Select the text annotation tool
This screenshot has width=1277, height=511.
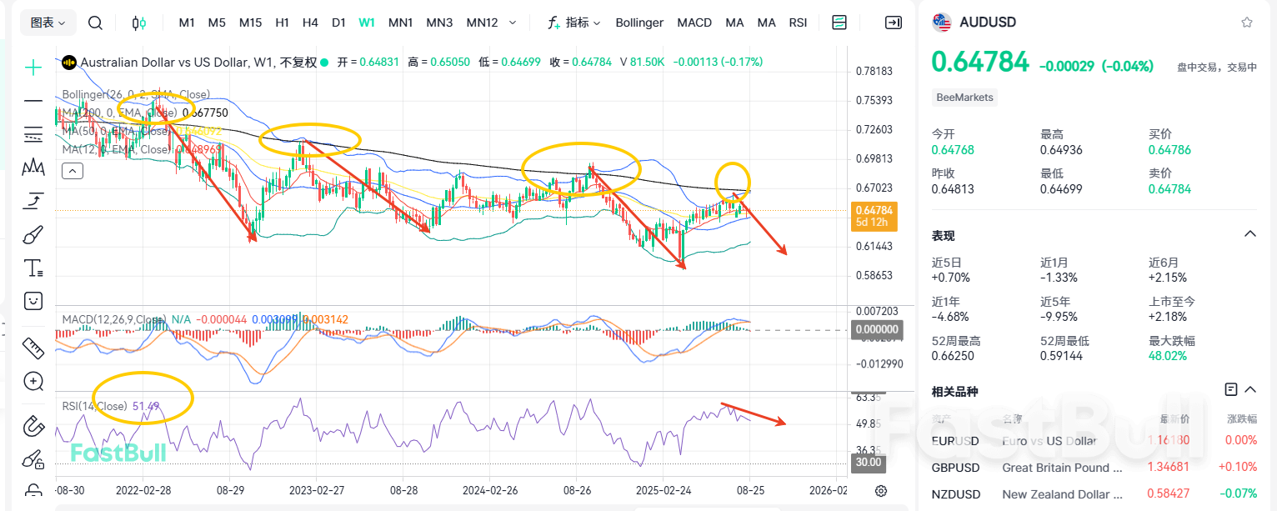point(33,268)
